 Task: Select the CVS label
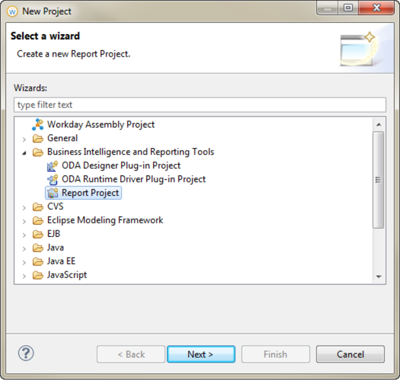(55, 206)
